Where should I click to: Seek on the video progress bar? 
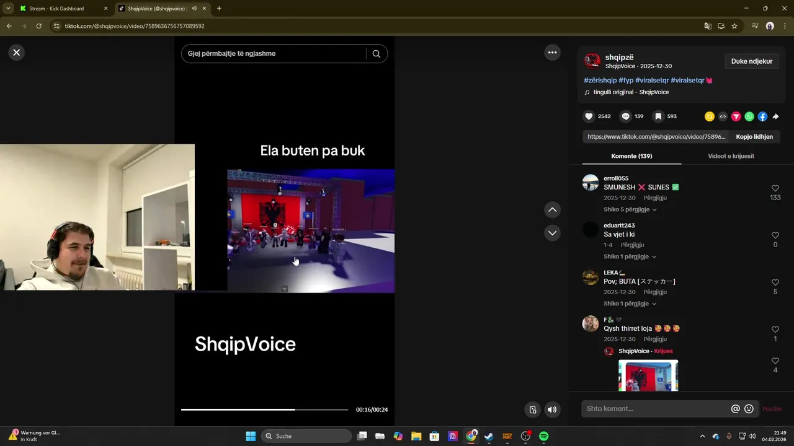coord(264,409)
